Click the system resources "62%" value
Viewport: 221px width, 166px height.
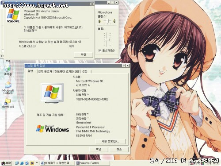tap(72, 46)
